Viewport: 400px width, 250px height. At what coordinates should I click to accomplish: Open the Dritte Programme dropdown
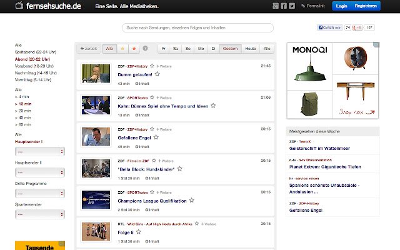(40, 193)
